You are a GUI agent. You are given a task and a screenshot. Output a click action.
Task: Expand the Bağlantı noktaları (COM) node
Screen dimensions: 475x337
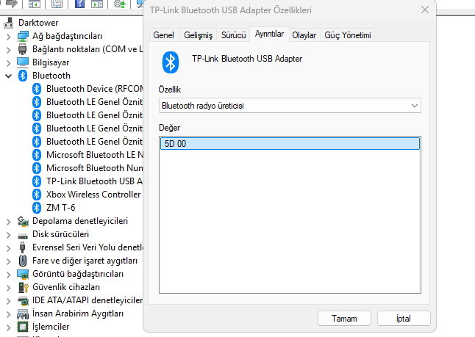coord(9,50)
